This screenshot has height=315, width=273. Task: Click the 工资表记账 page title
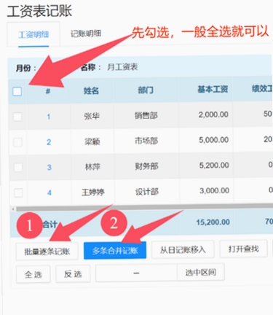point(39,11)
